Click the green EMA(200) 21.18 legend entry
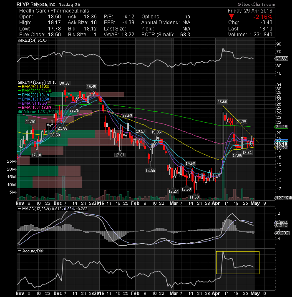292x297 pixels. tap(35, 91)
